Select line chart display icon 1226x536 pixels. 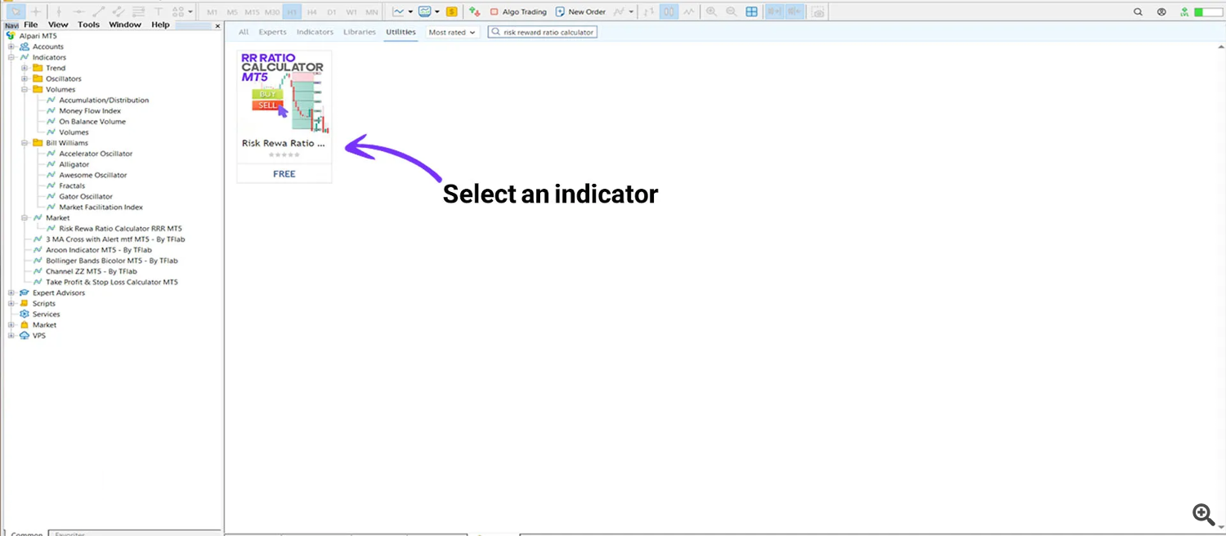(x=689, y=11)
